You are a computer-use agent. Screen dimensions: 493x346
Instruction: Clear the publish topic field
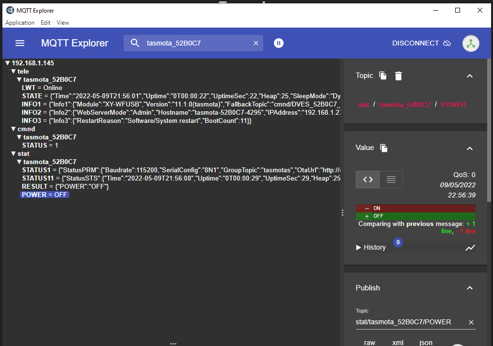click(x=471, y=322)
